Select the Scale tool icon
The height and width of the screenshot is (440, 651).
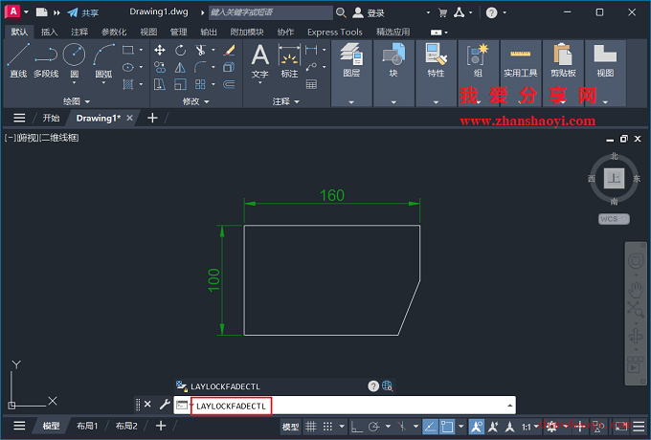pos(180,84)
